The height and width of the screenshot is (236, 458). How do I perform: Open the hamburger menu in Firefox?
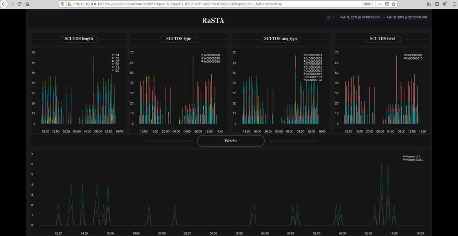coord(453,4)
